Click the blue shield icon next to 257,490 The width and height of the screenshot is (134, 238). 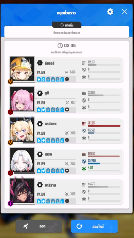(84, 161)
